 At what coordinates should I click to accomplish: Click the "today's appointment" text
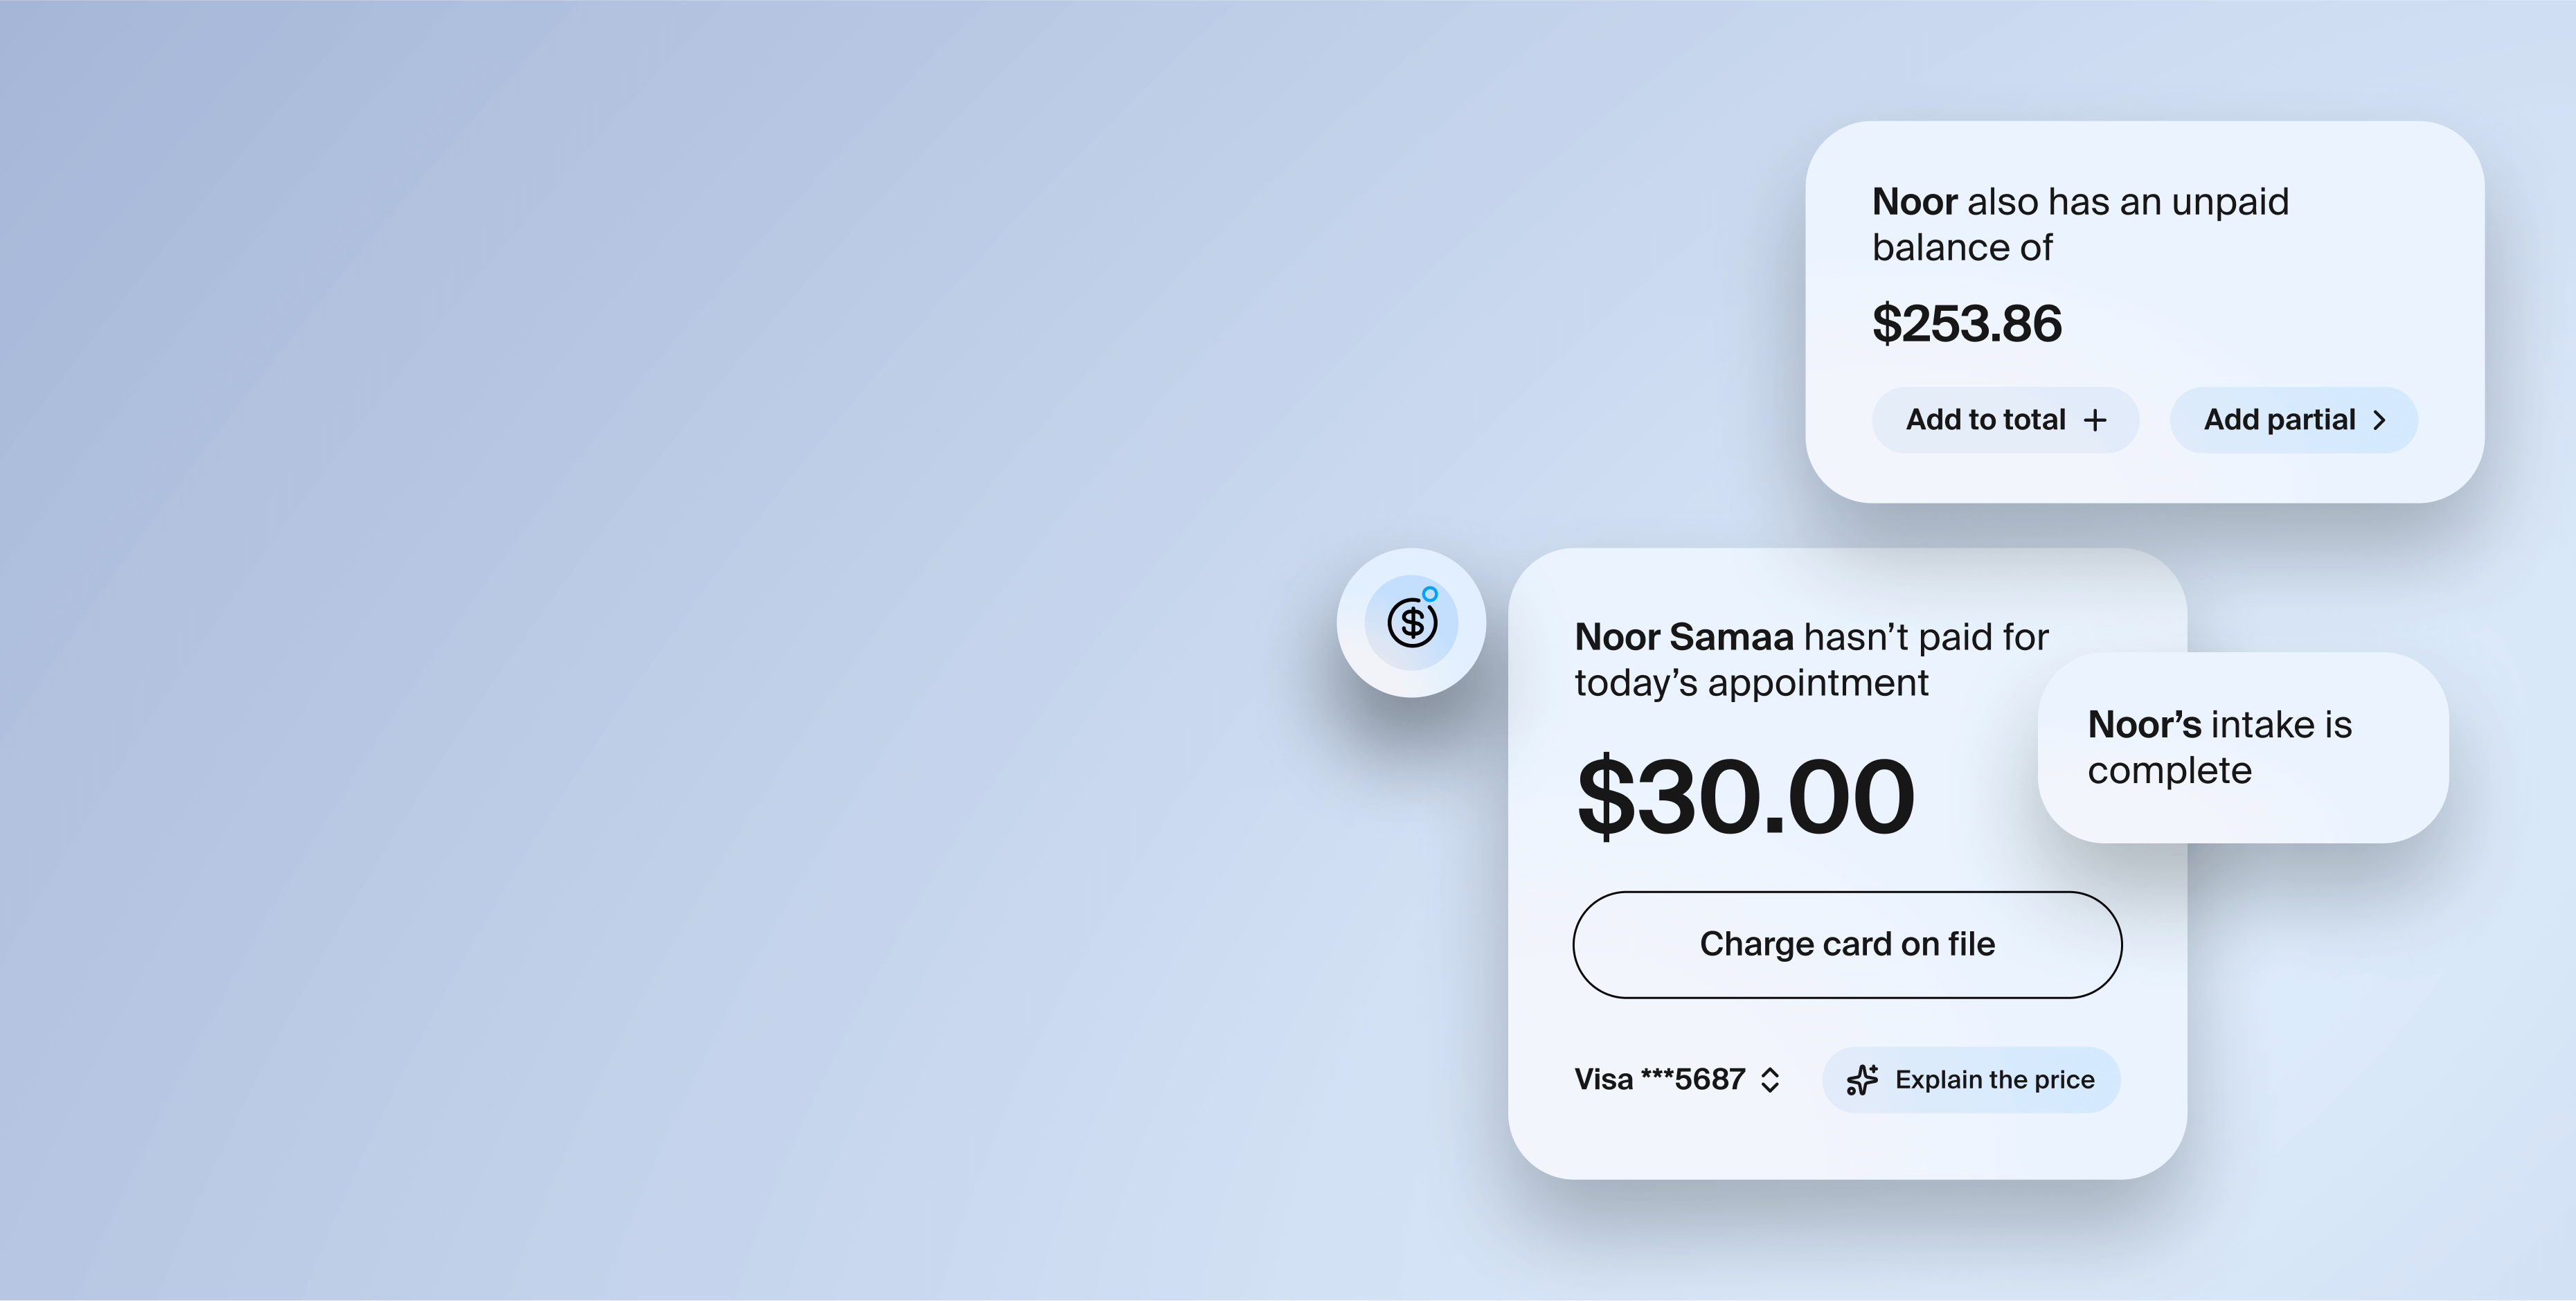[x=1751, y=683]
